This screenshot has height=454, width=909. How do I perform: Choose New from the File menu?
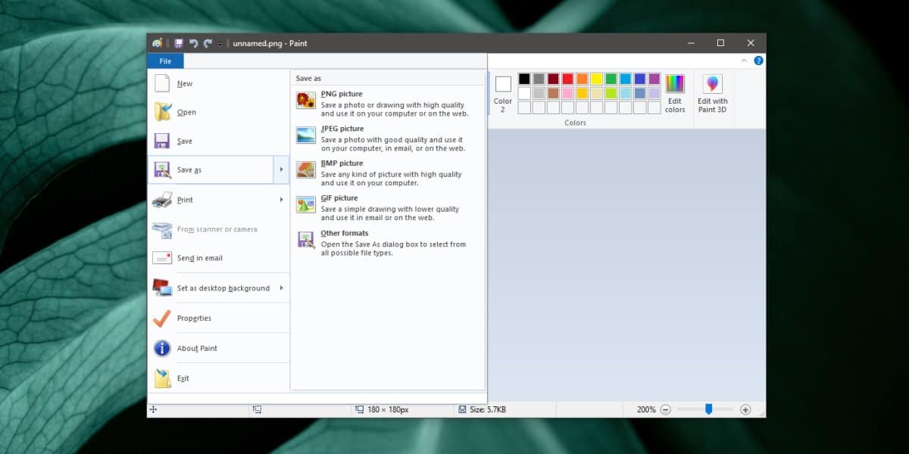pos(219,83)
